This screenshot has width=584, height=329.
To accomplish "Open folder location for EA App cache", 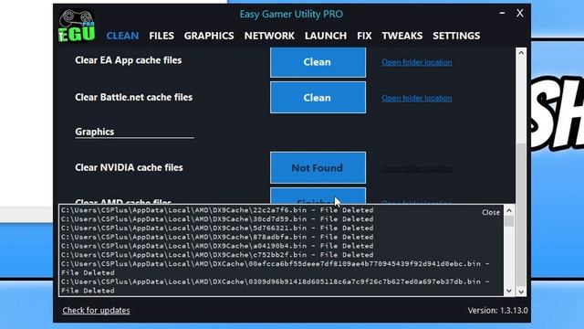I will (416, 62).
